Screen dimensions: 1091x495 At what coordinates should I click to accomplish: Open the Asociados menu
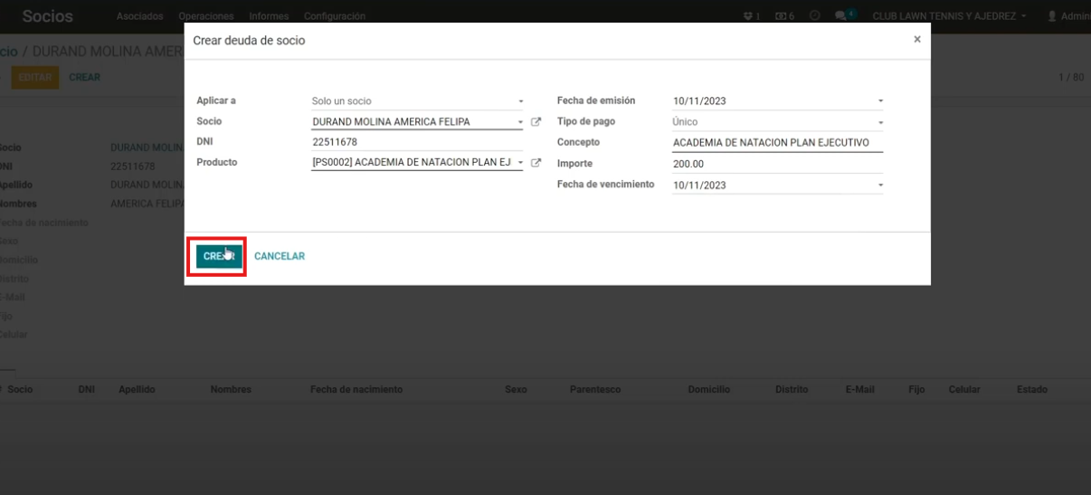click(x=140, y=16)
